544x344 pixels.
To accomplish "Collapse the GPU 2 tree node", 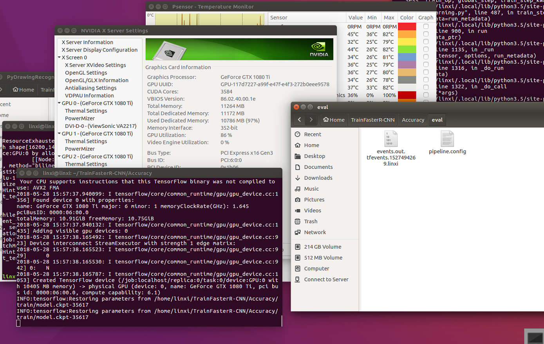I will click(x=59, y=156).
